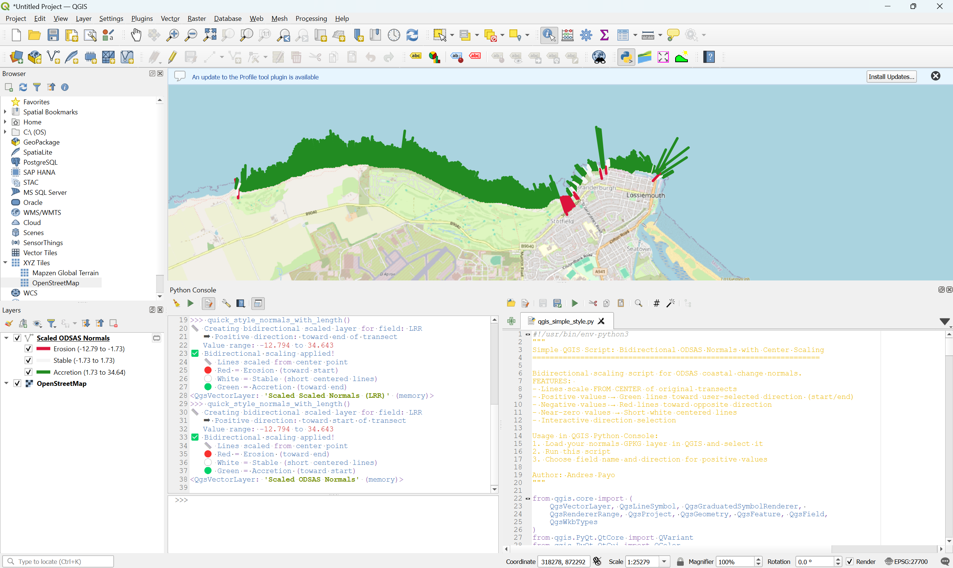Click the Identify Features tool
This screenshot has width=953, height=568.
(549, 35)
